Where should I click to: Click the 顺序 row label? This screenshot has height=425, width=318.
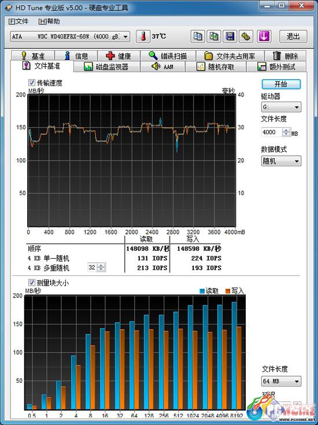[35, 248]
